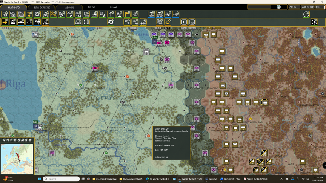This screenshot has width=326, height=183.
Task: Select the Riga port counter on map
Action: pos(35,126)
